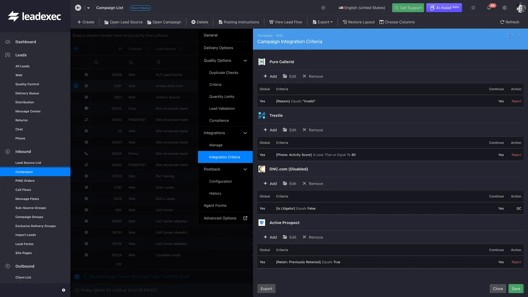Add criteria under Active Prospect

[x=270, y=237]
